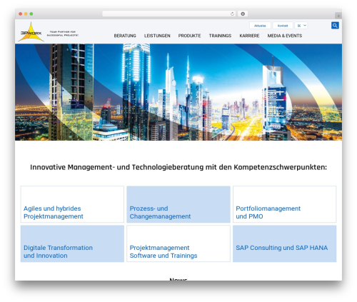Open Portfoliomanagement und PMO tile

[x=285, y=204]
